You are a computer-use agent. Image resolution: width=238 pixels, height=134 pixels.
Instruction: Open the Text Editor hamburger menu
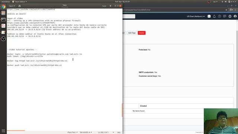(110, 6)
